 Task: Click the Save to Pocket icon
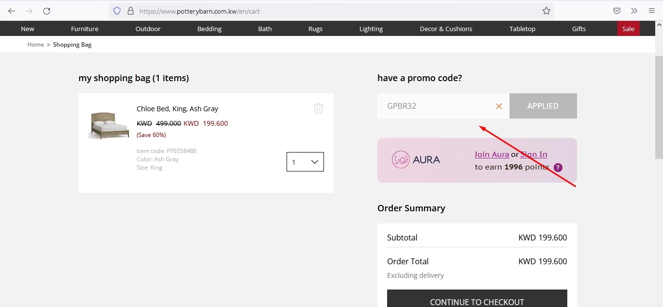point(616,11)
